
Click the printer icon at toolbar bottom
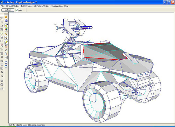point(2,88)
